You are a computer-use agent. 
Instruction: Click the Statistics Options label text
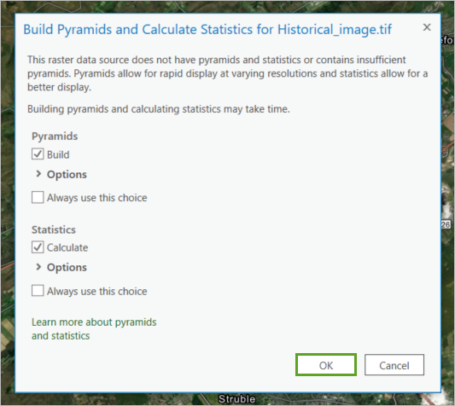67,267
